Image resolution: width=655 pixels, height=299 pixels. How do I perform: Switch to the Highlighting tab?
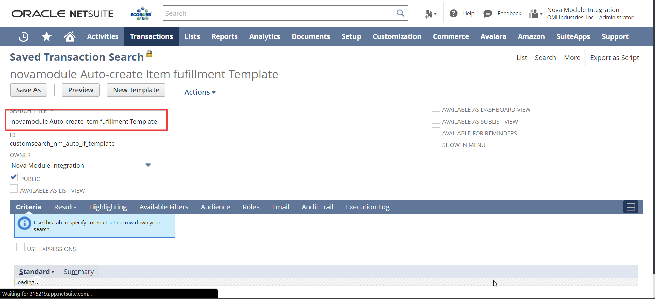[108, 207]
